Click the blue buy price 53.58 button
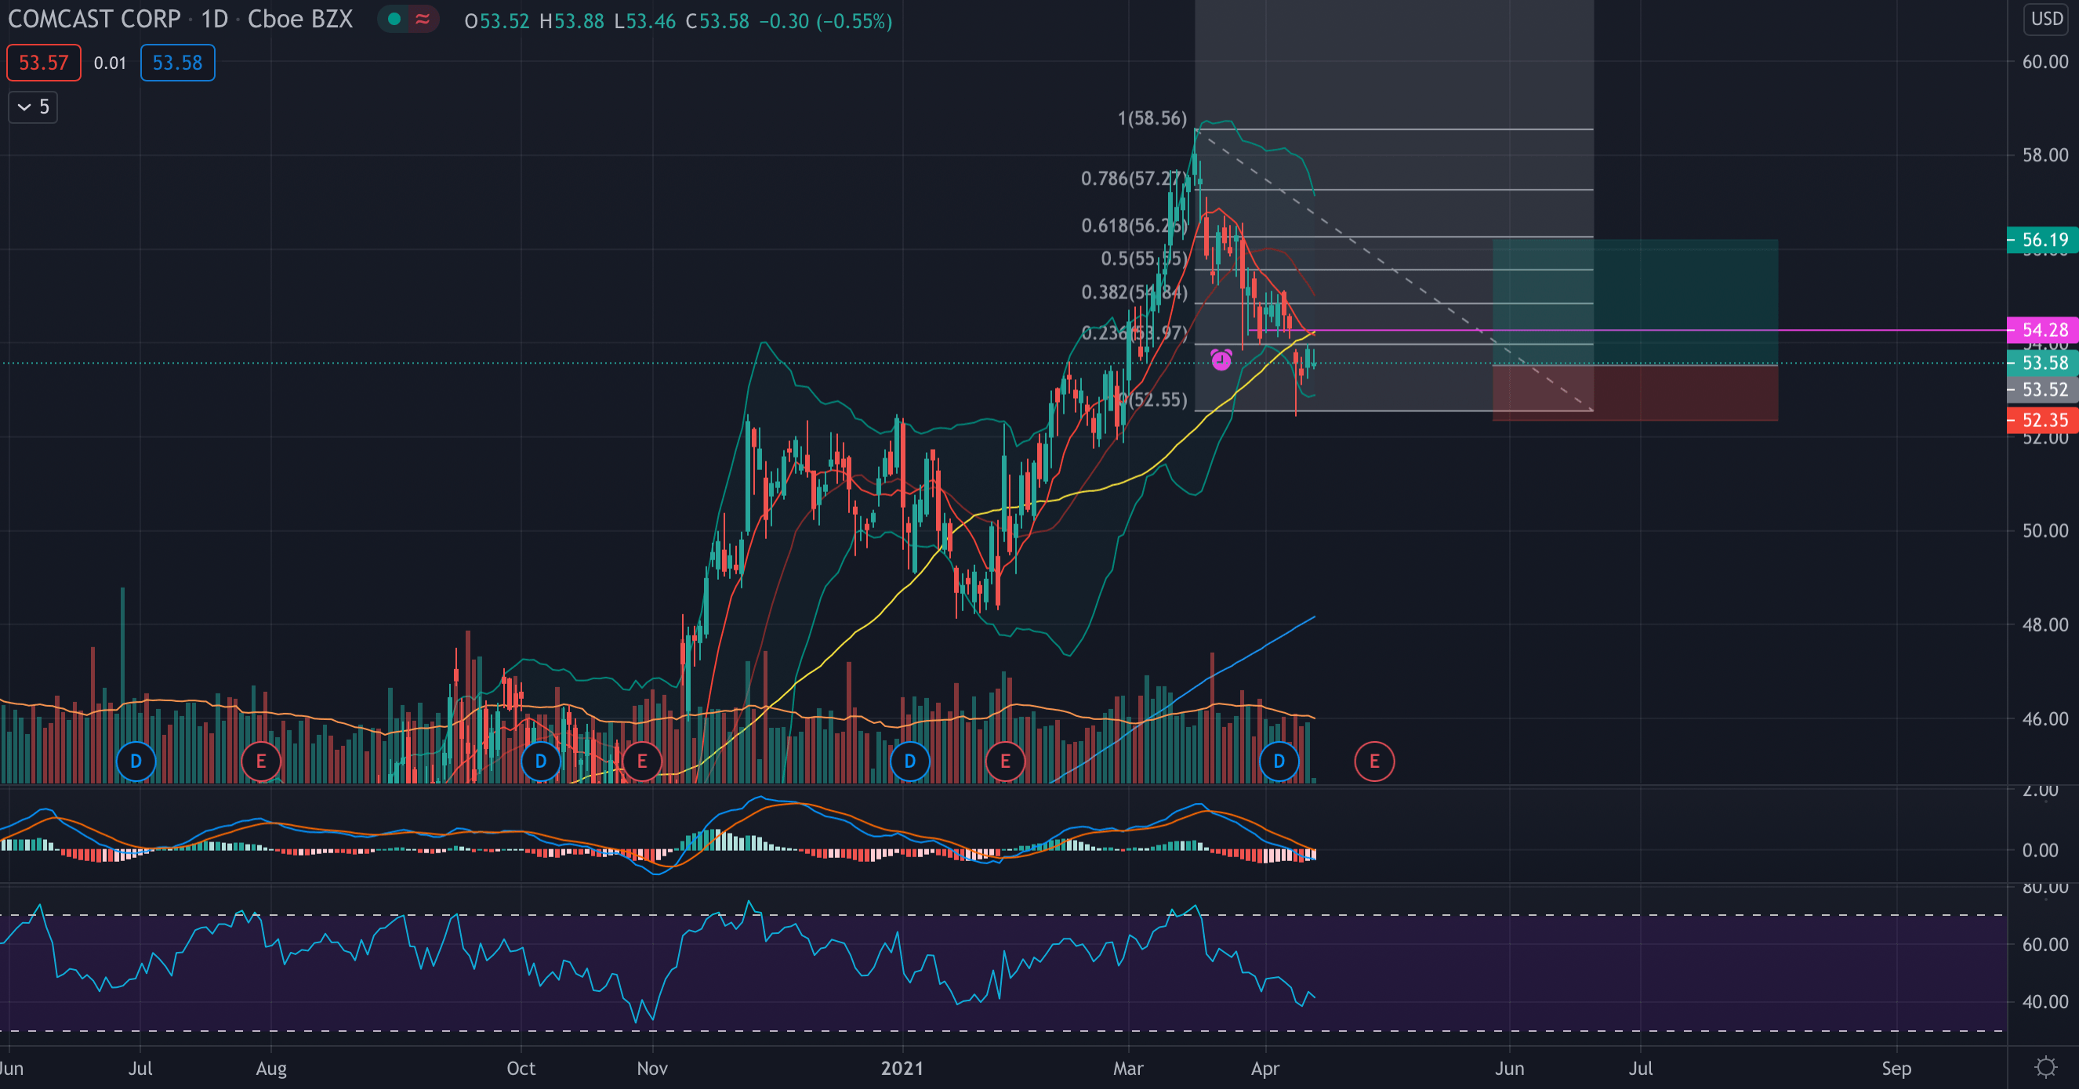Screen dimensions: 2079x1089 (x=177, y=63)
